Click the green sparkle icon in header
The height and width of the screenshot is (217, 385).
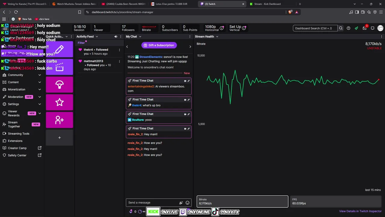(356, 28)
